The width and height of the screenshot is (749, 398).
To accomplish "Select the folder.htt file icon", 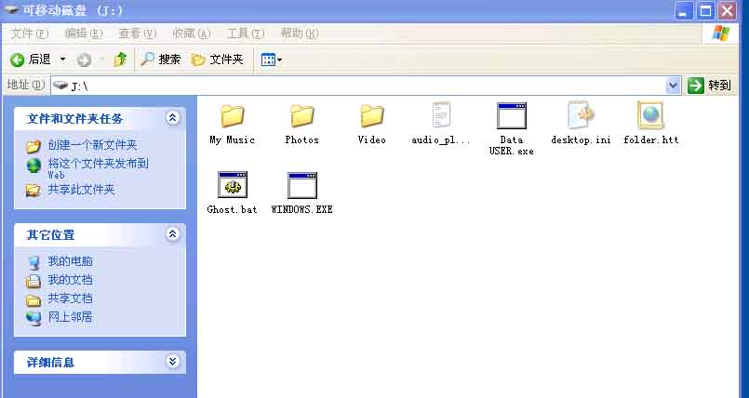I will pos(650,115).
